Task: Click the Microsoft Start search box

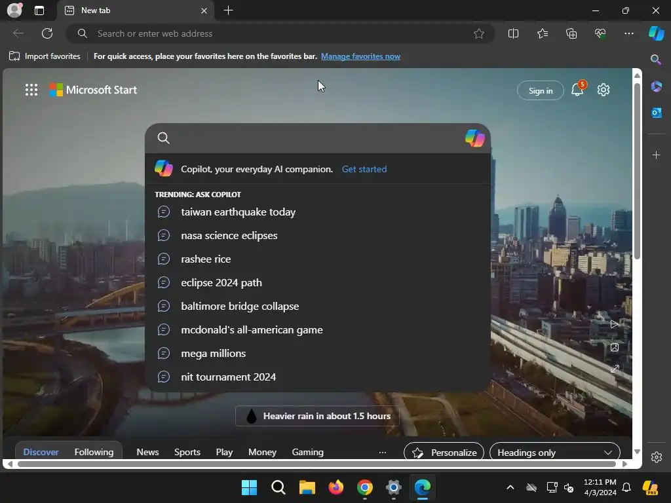Action: (318, 138)
